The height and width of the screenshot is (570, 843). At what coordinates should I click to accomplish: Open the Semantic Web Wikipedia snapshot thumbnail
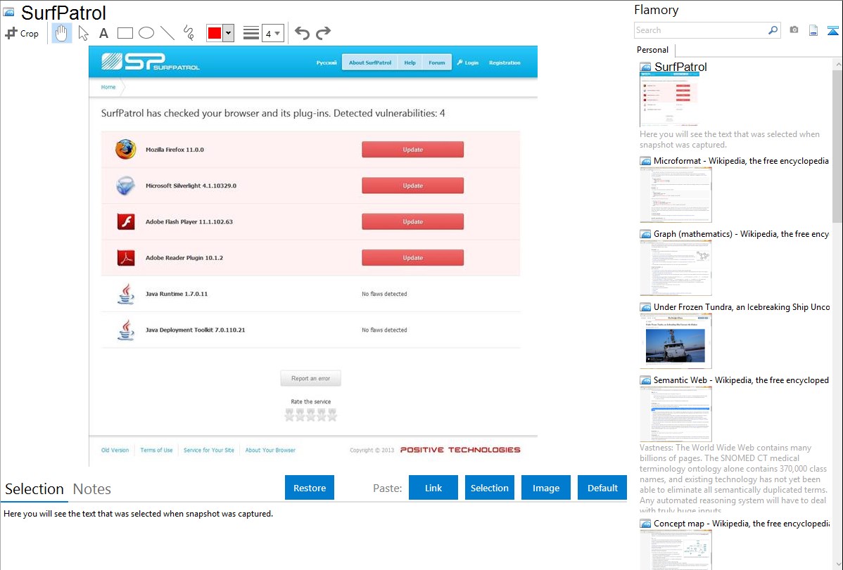point(676,413)
